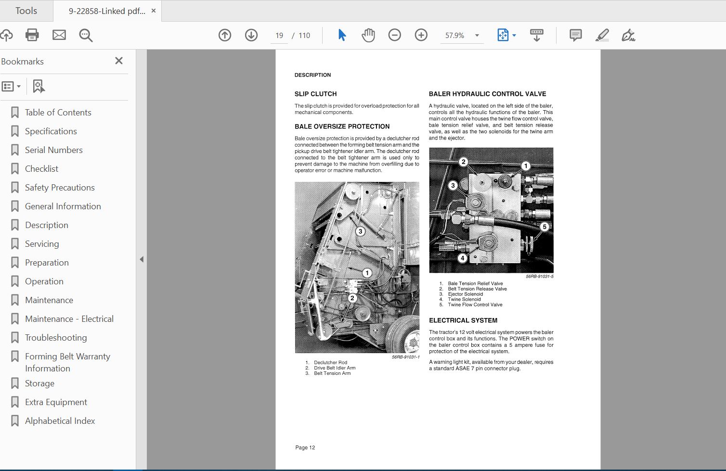Open the Troubleshooting bookmark
726x471 pixels.
point(56,338)
